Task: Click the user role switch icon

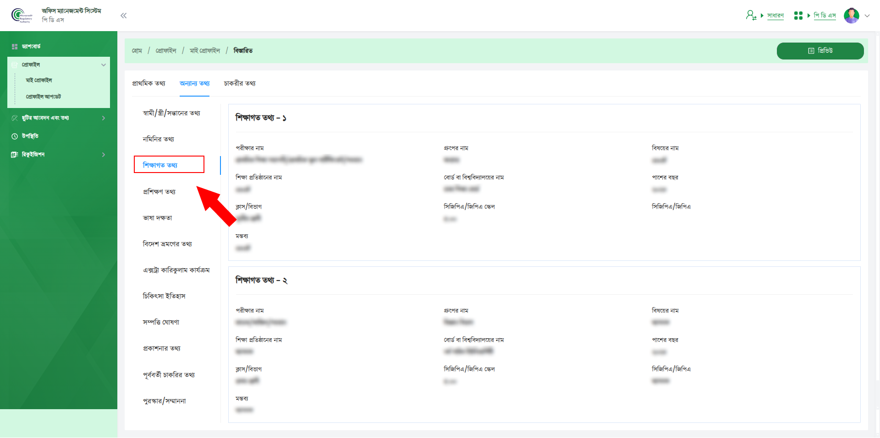Action: [x=751, y=15]
